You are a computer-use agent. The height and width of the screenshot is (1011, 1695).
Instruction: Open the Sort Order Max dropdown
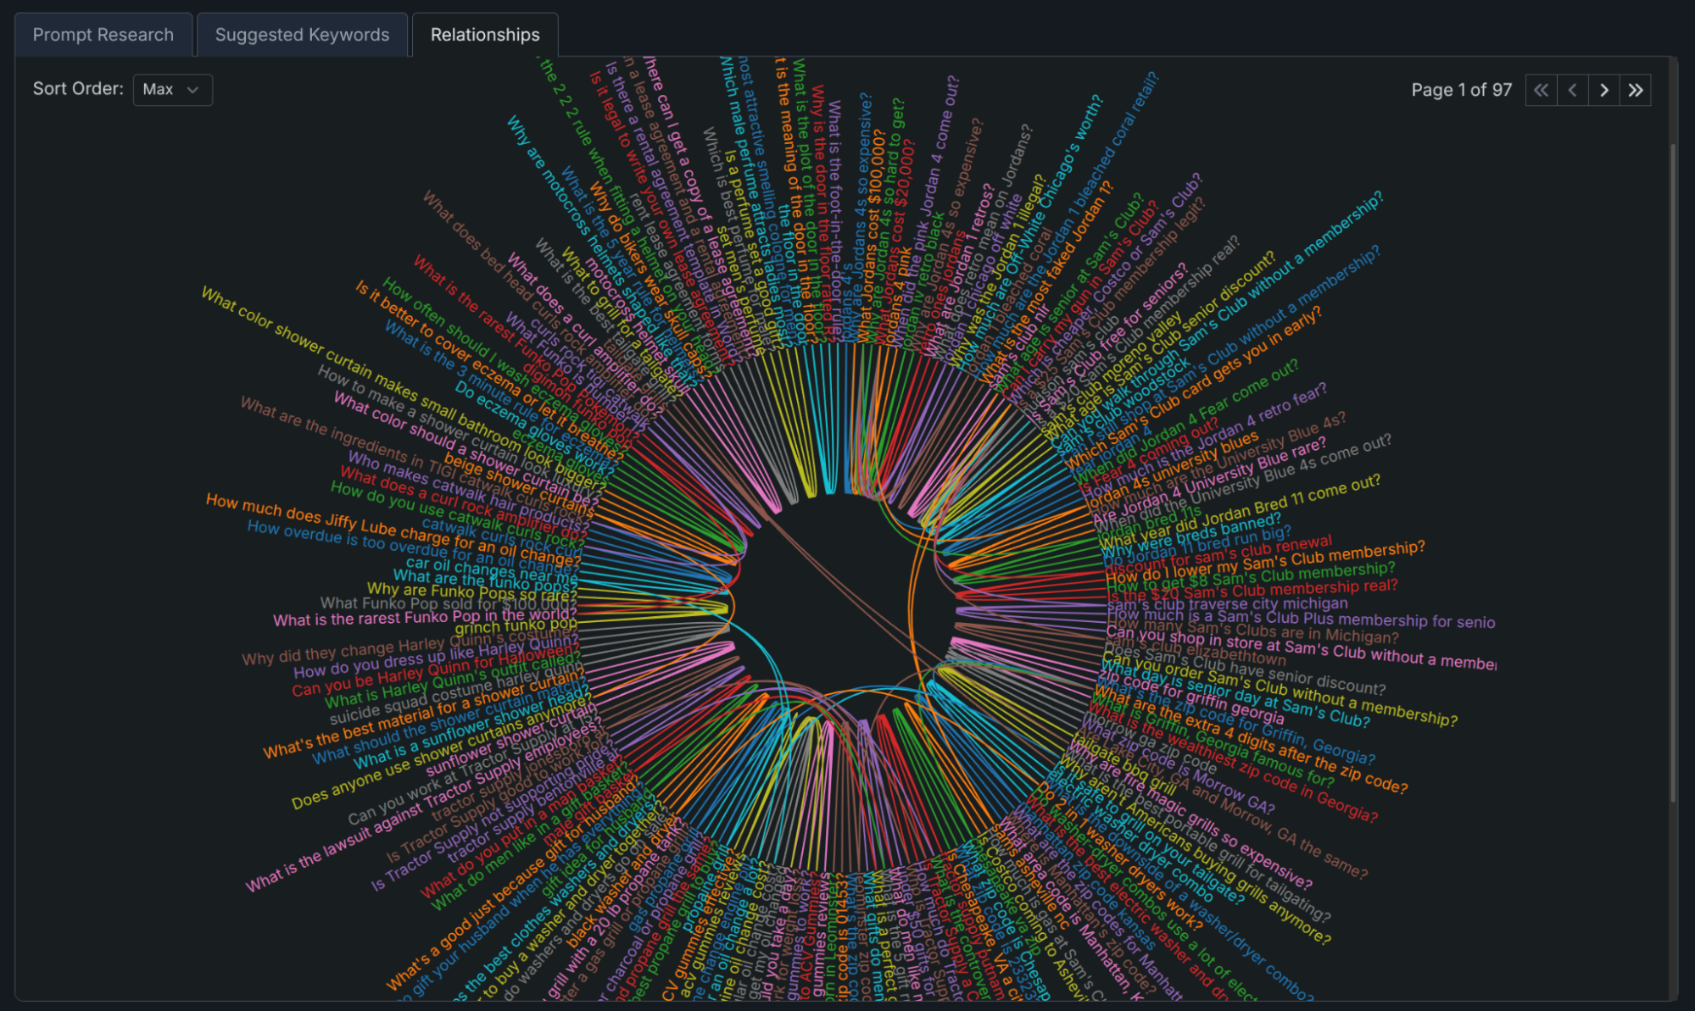[172, 89]
